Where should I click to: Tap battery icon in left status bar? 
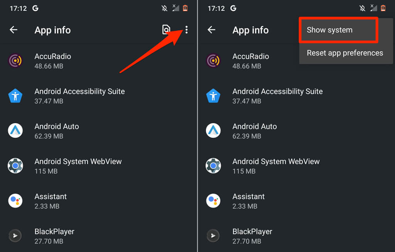tap(185, 8)
